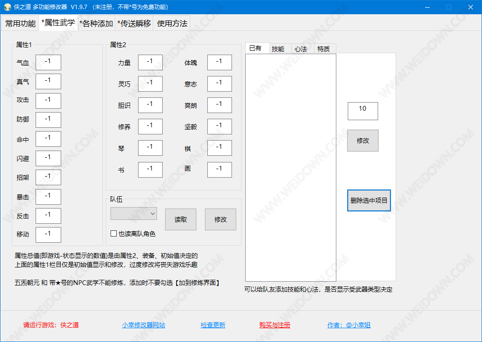Focus the 胆识 input box
This screenshot has width=482, height=342.
pyautogui.click(x=150, y=105)
